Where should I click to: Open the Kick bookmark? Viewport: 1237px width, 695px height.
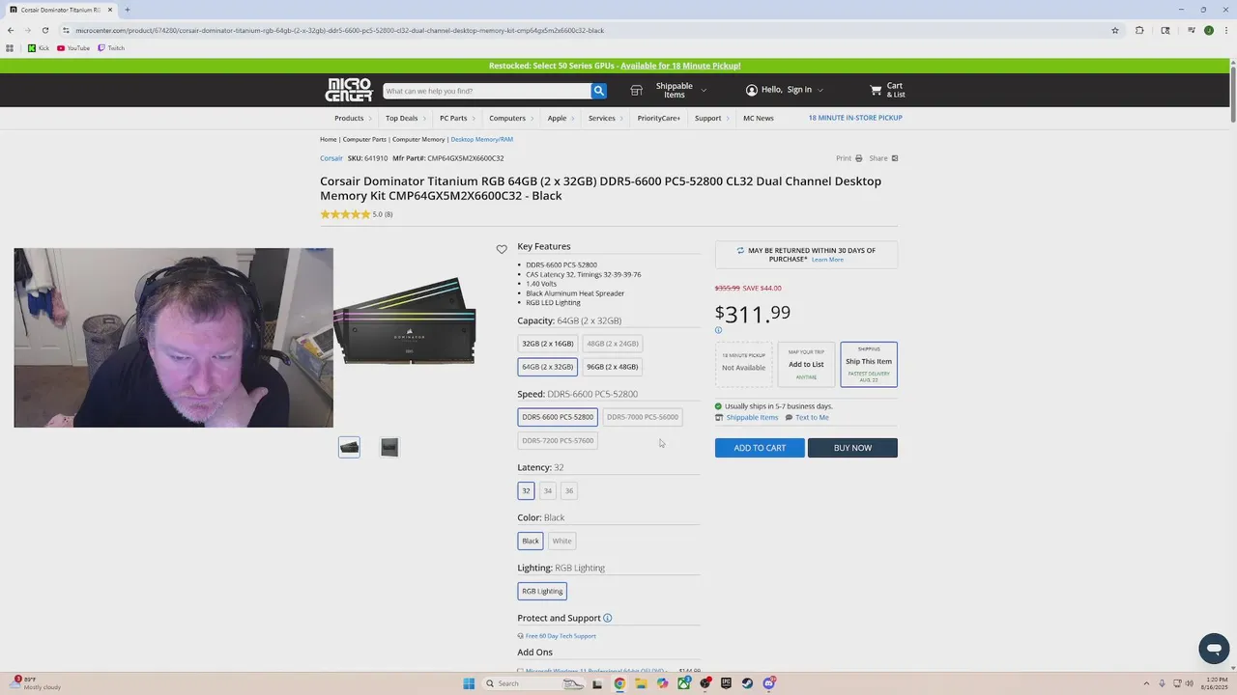pos(39,48)
